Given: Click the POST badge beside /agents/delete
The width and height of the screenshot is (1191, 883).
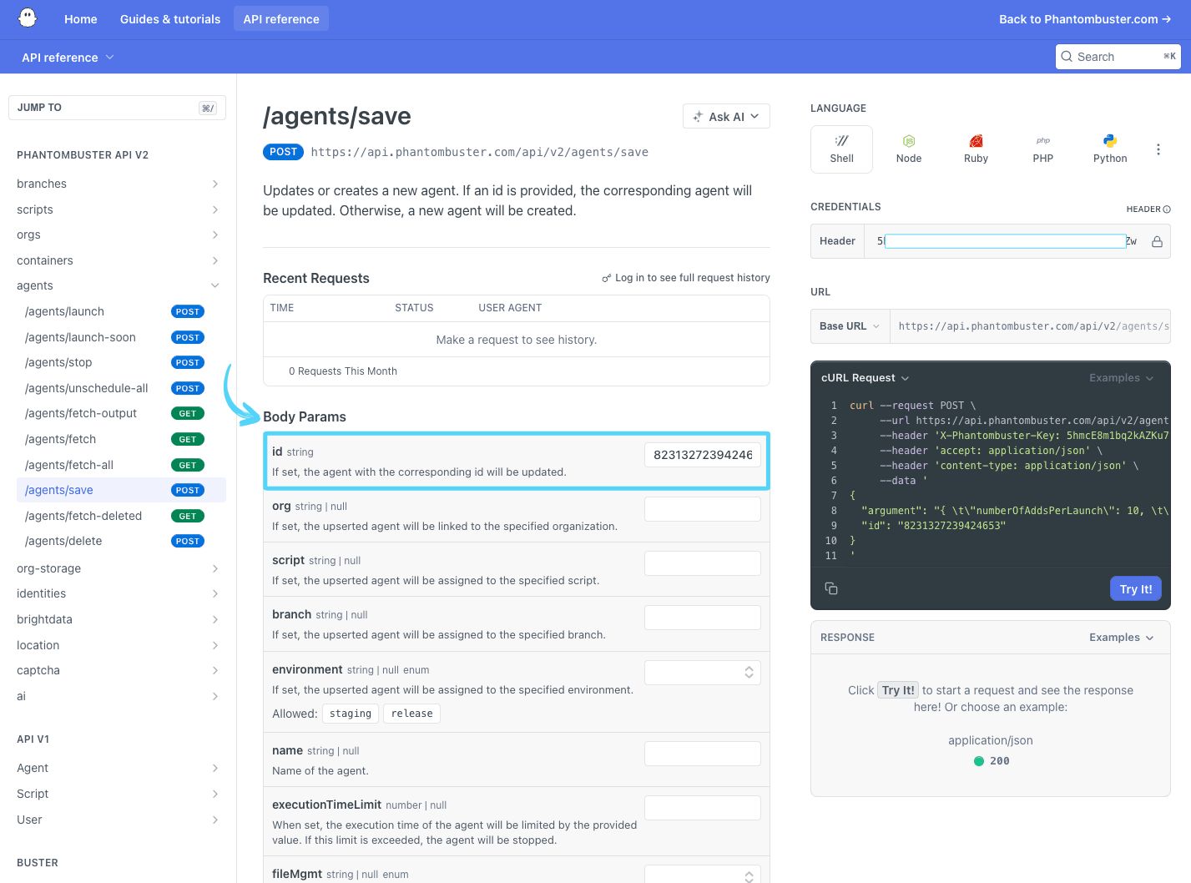Looking at the screenshot, I should (x=188, y=541).
